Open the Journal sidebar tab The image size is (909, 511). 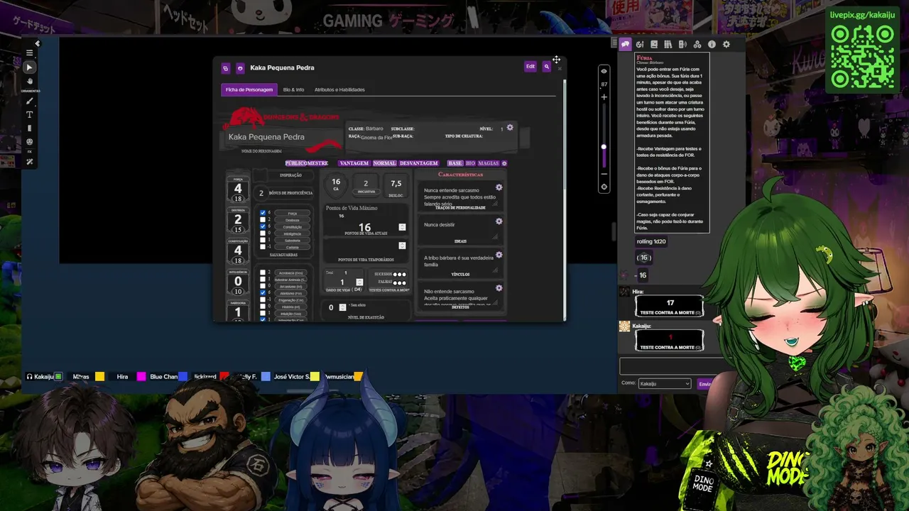pos(654,44)
